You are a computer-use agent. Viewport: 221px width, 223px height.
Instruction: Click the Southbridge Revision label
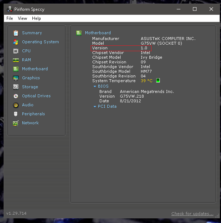[114, 76]
